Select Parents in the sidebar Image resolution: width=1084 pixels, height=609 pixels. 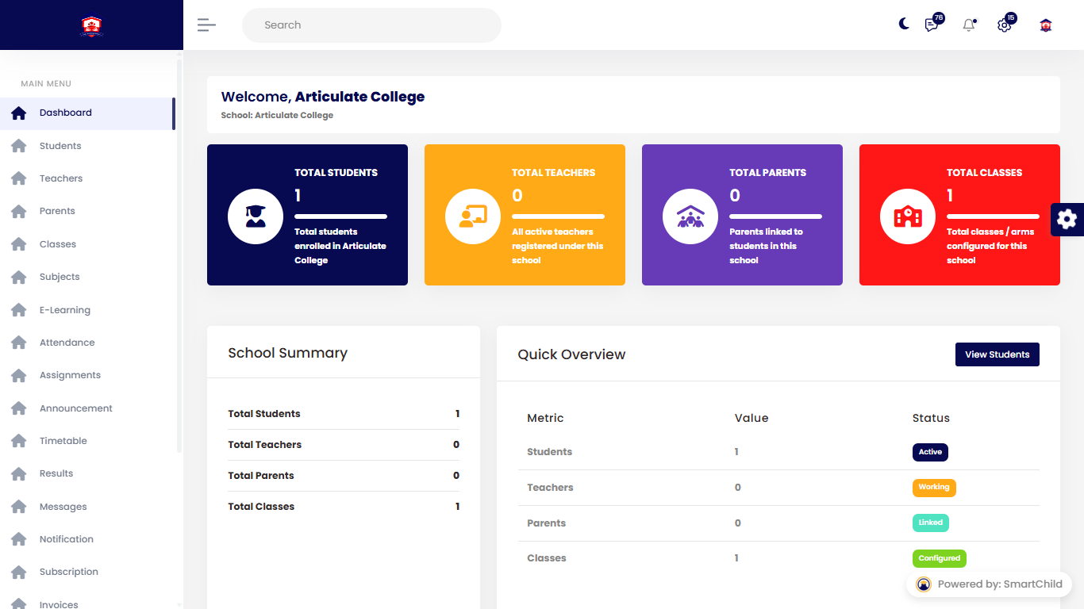[87, 211]
